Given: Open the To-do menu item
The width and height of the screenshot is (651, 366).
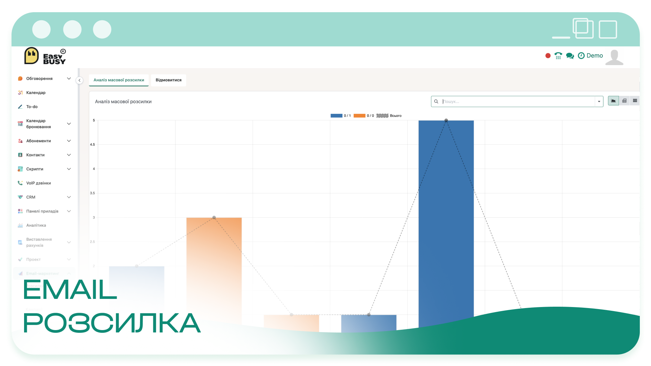Looking at the screenshot, I should tap(32, 107).
